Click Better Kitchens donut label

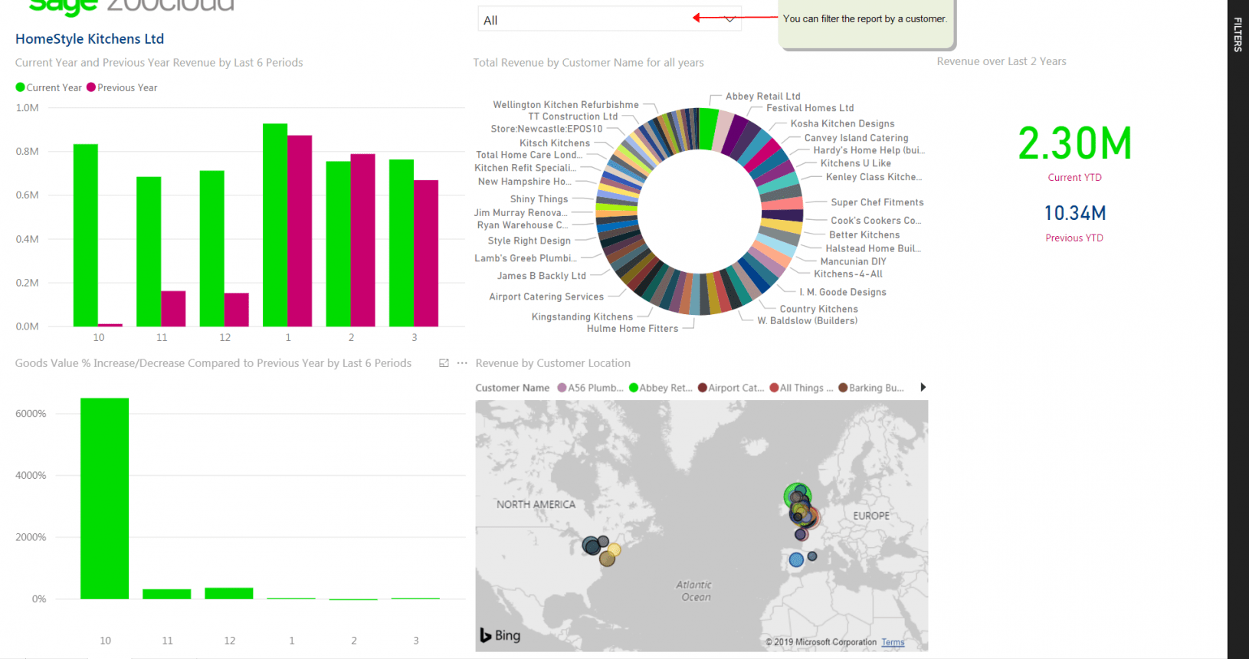point(864,235)
